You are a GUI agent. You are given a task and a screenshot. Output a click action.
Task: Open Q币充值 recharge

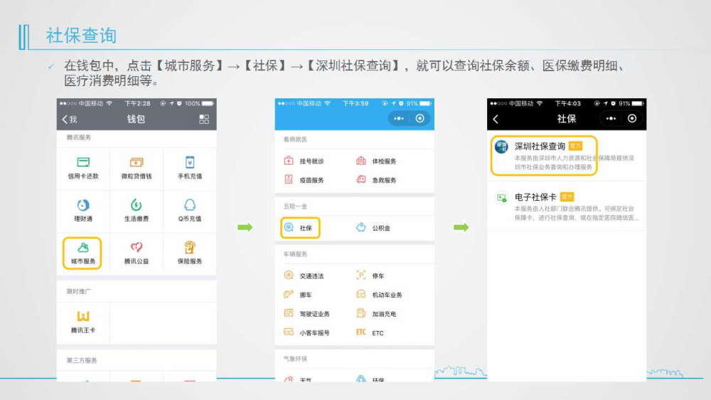pyautogui.click(x=190, y=210)
